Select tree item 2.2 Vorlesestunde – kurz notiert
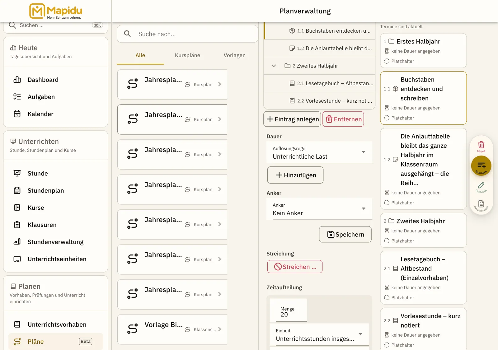 (320, 101)
